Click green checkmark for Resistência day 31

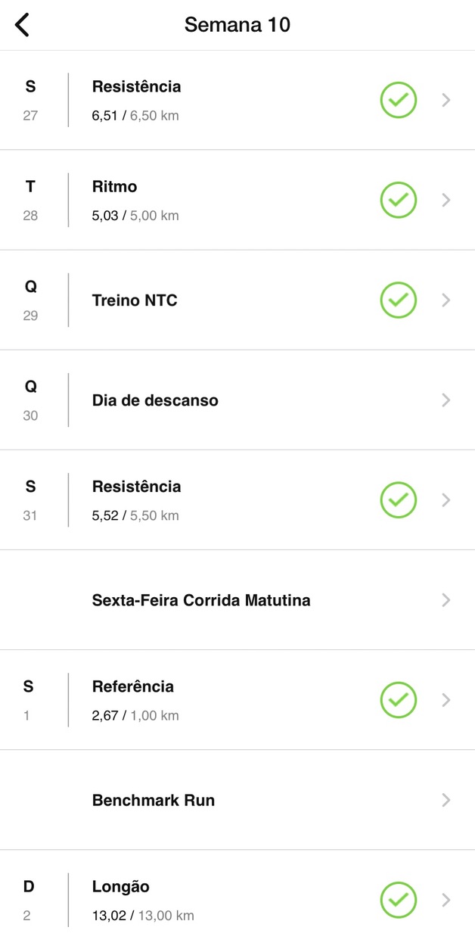point(398,499)
